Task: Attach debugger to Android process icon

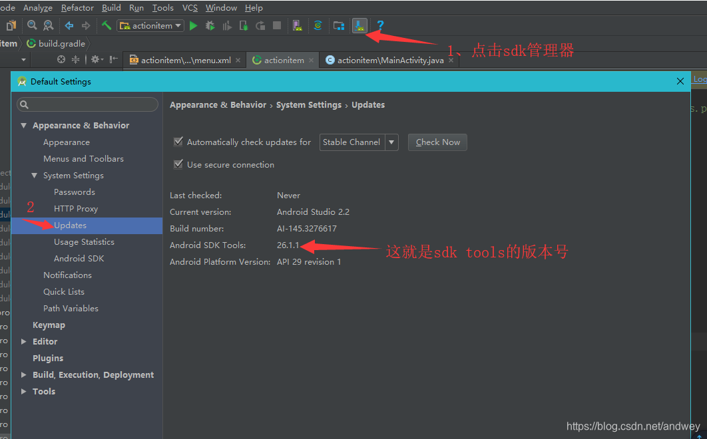Action: click(x=244, y=26)
